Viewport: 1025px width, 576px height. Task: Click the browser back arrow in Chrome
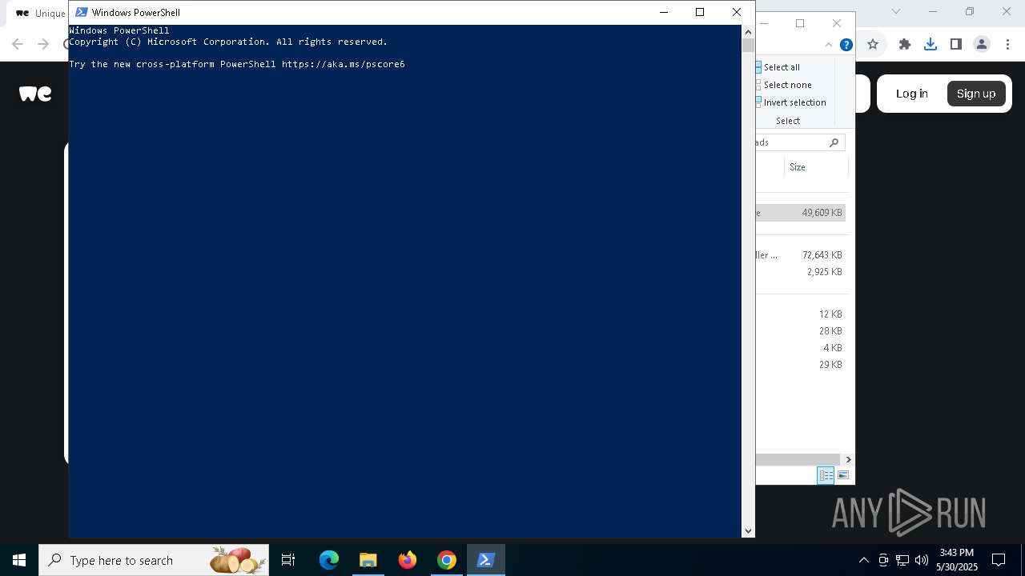[x=18, y=45]
